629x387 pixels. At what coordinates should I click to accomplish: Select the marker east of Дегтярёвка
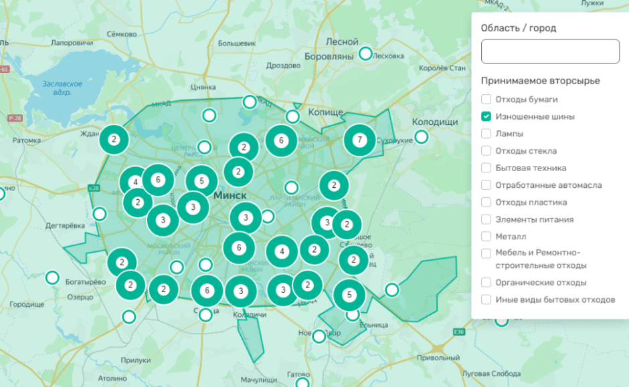[x=100, y=214]
